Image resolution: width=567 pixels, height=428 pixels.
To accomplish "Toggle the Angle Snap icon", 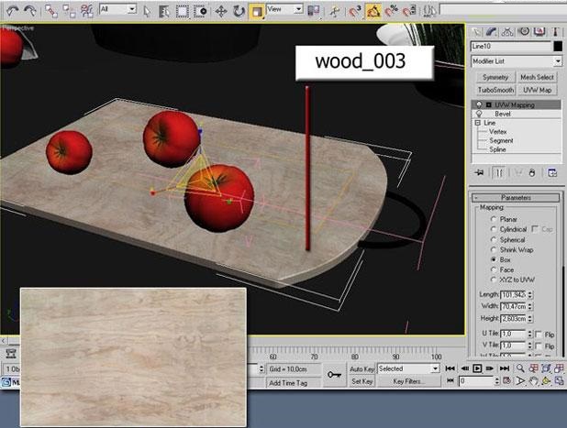I will (x=373, y=11).
